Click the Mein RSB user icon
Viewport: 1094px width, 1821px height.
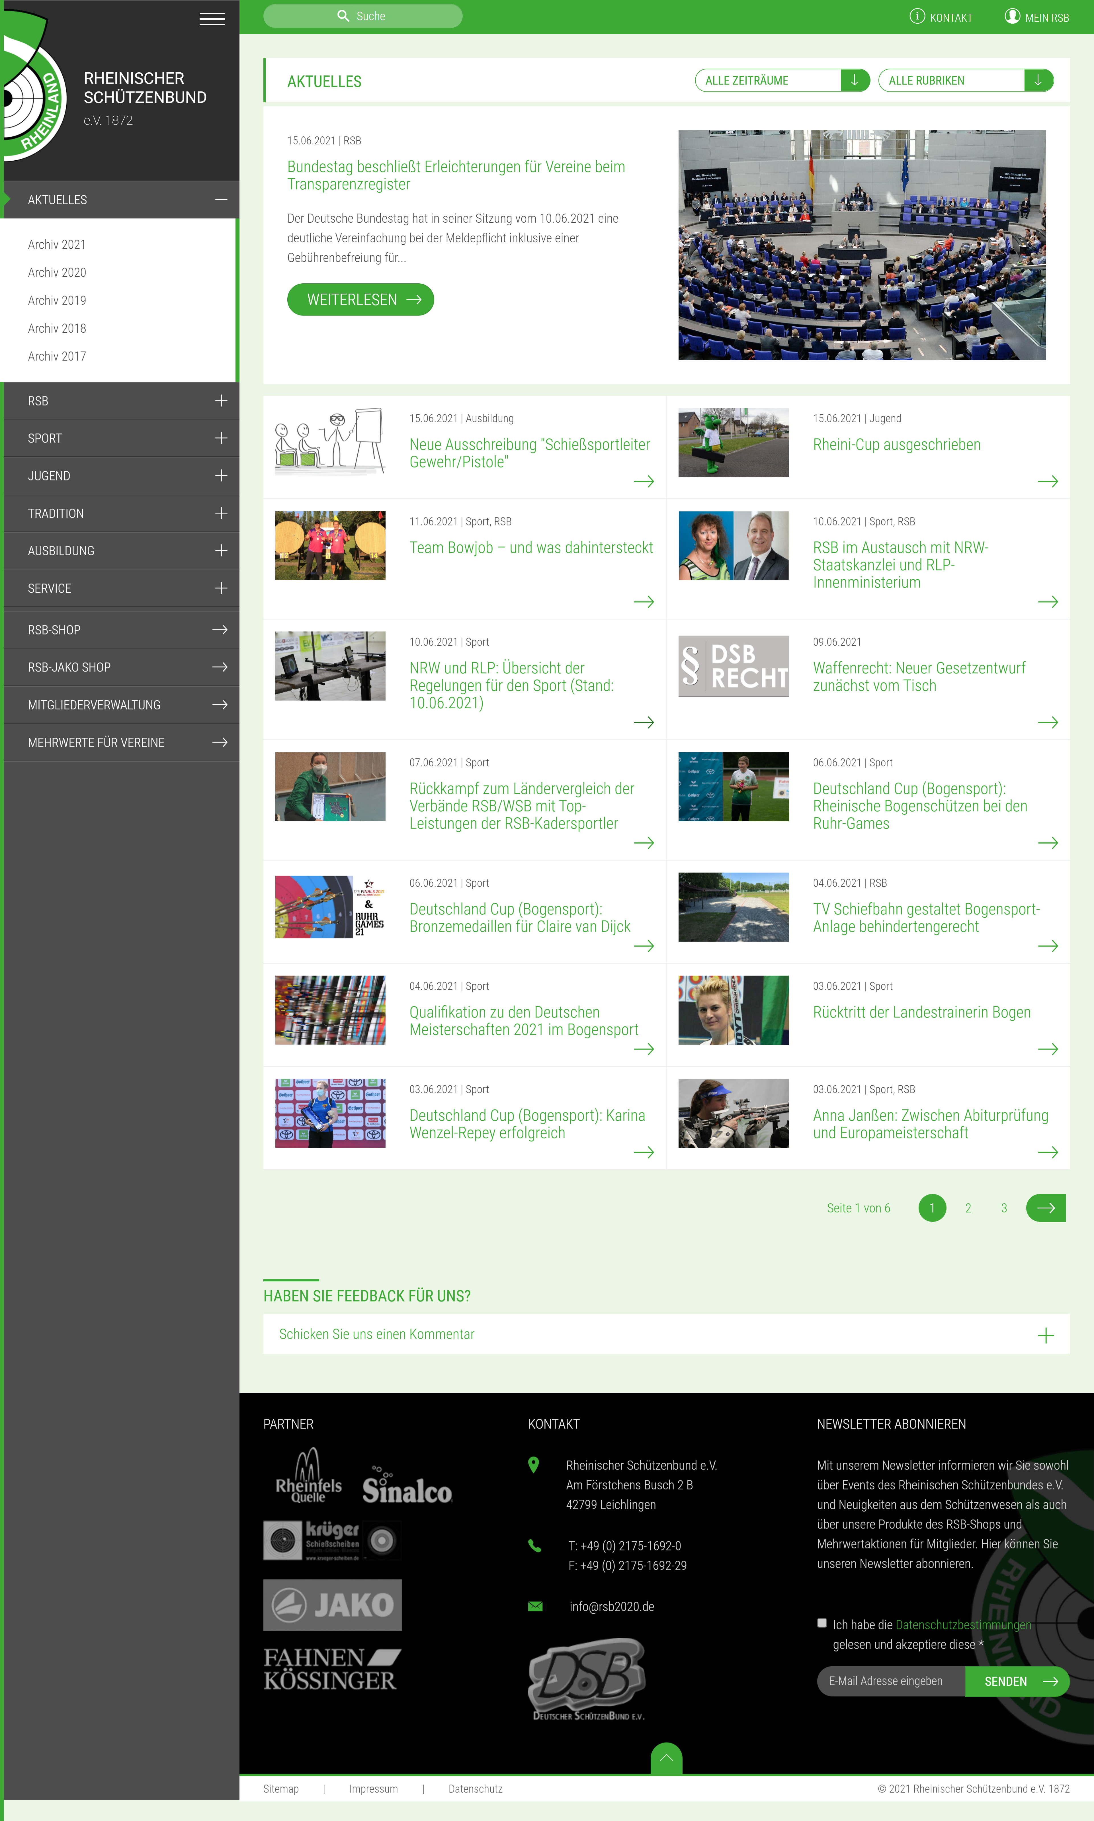click(x=1012, y=16)
